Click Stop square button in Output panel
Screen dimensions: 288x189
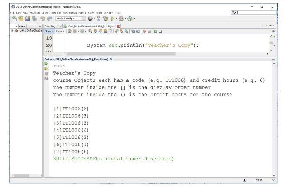click(46, 74)
